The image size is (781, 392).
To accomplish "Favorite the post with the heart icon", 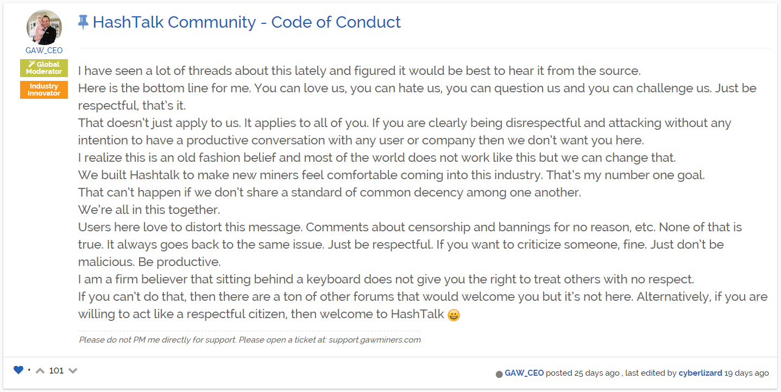I will tap(18, 370).
